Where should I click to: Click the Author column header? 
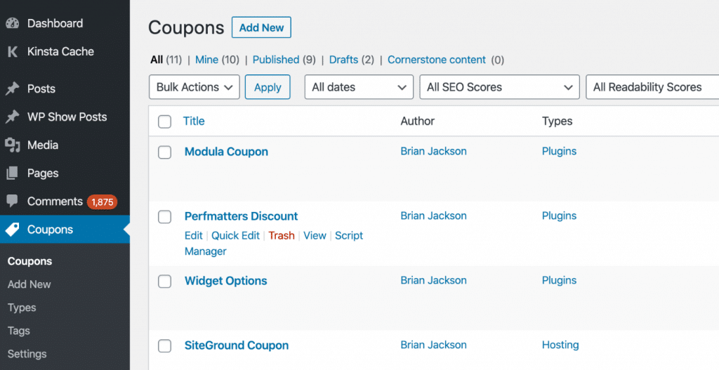(418, 121)
